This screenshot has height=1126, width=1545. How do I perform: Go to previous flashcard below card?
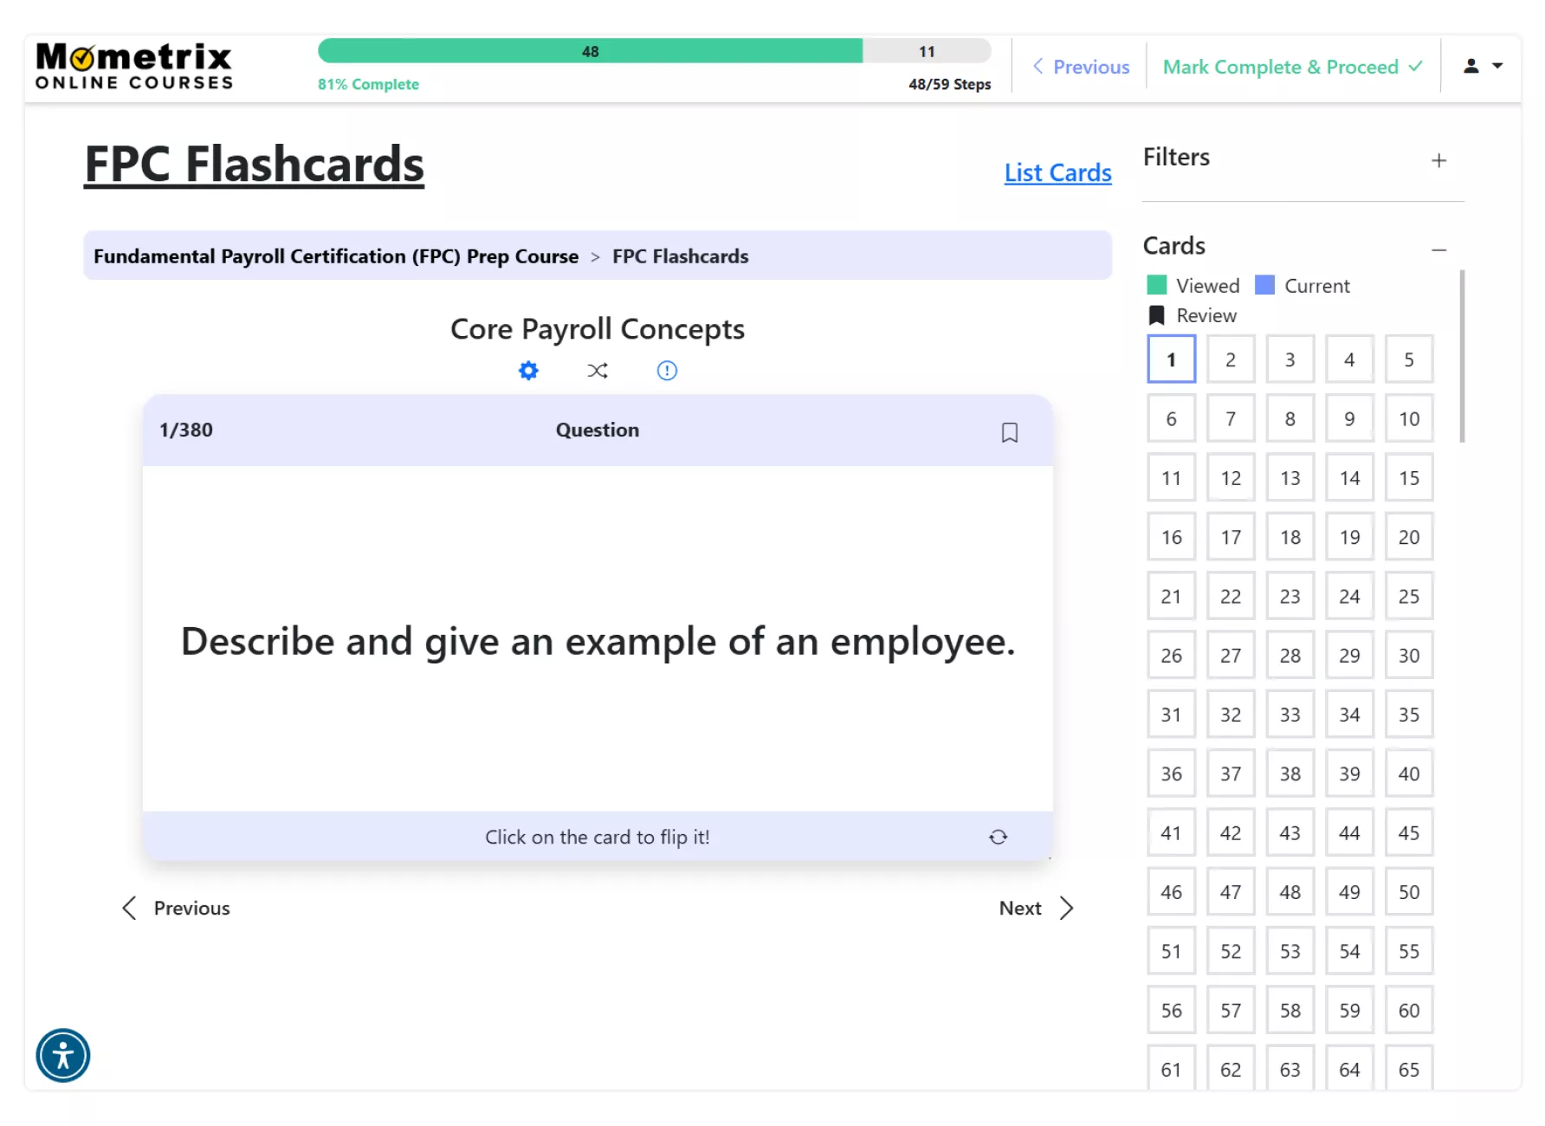click(177, 908)
